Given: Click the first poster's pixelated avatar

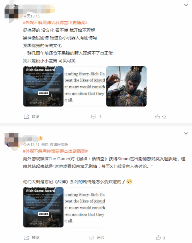Looking at the screenshot, I should pyautogui.click(x=12, y=12).
